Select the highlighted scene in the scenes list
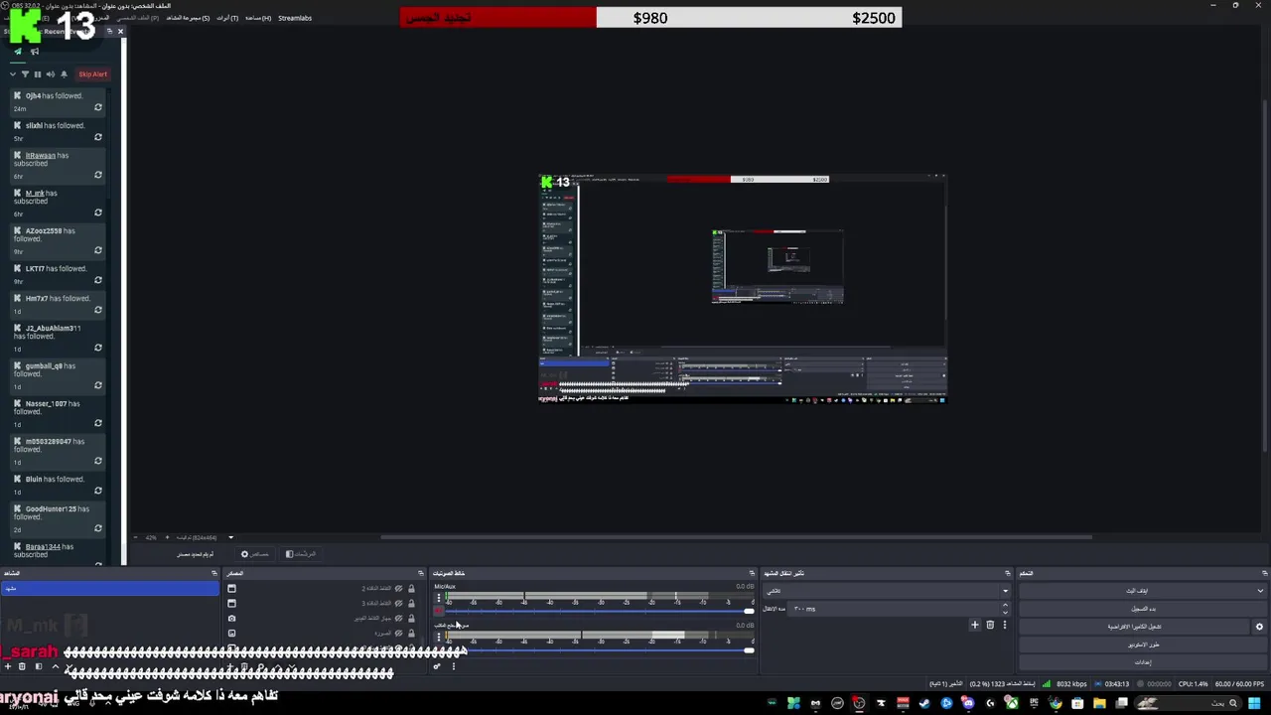 pyautogui.click(x=110, y=588)
